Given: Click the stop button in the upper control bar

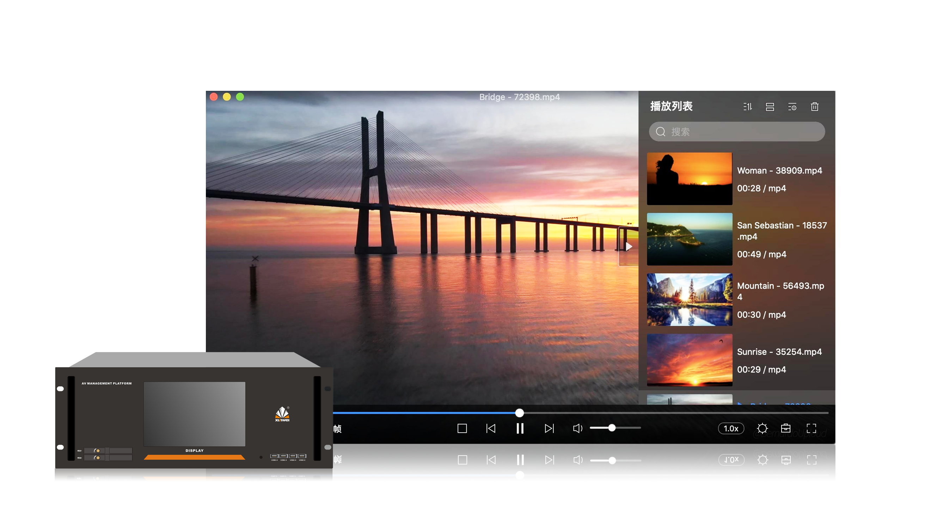Looking at the screenshot, I should [462, 428].
